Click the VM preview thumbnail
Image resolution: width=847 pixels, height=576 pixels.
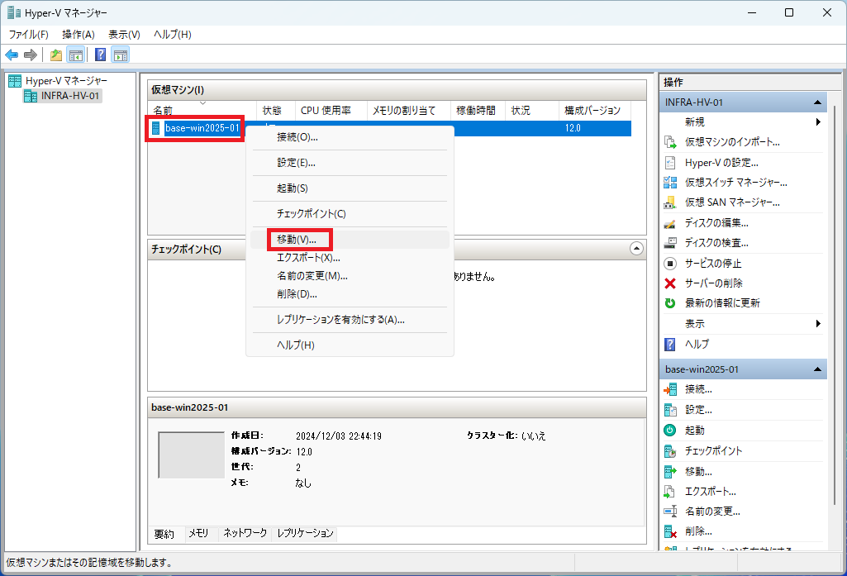point(191,455)
